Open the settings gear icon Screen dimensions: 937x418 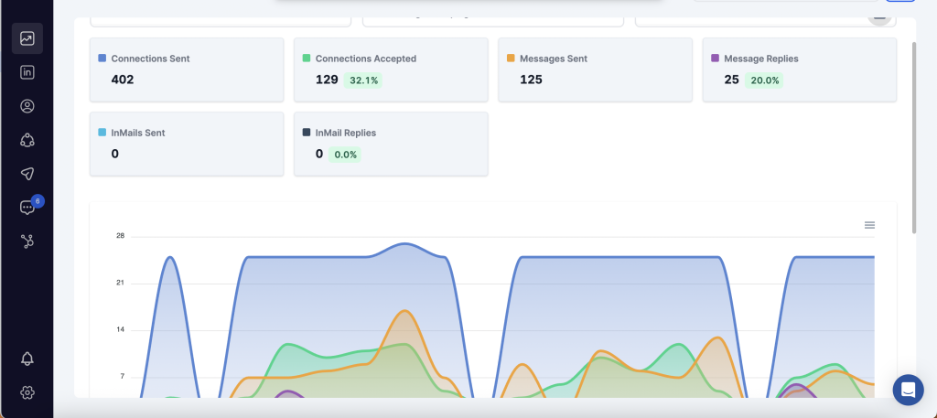27,392
